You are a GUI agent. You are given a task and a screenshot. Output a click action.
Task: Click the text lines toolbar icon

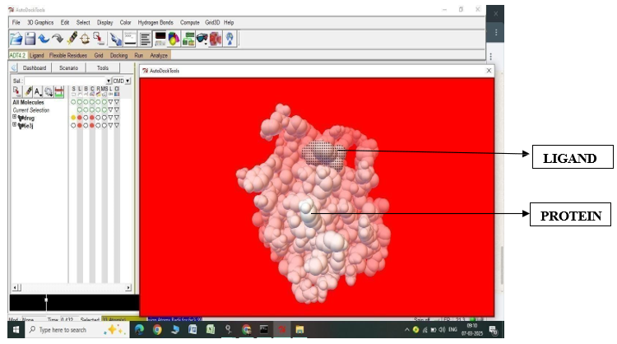tap(145, 39)
